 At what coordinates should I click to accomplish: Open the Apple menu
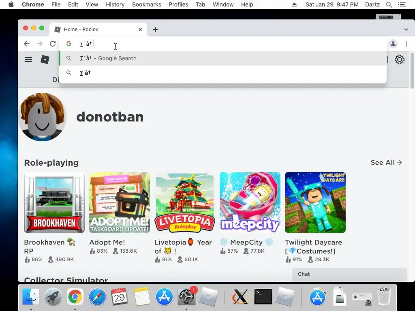coord(11,4)
